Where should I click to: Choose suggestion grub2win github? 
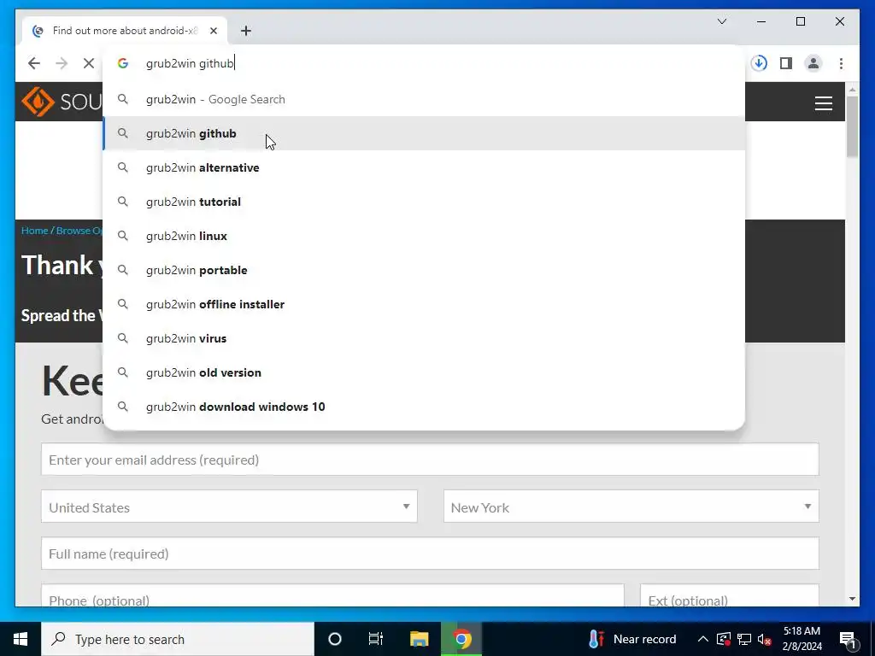pos(424,133)
